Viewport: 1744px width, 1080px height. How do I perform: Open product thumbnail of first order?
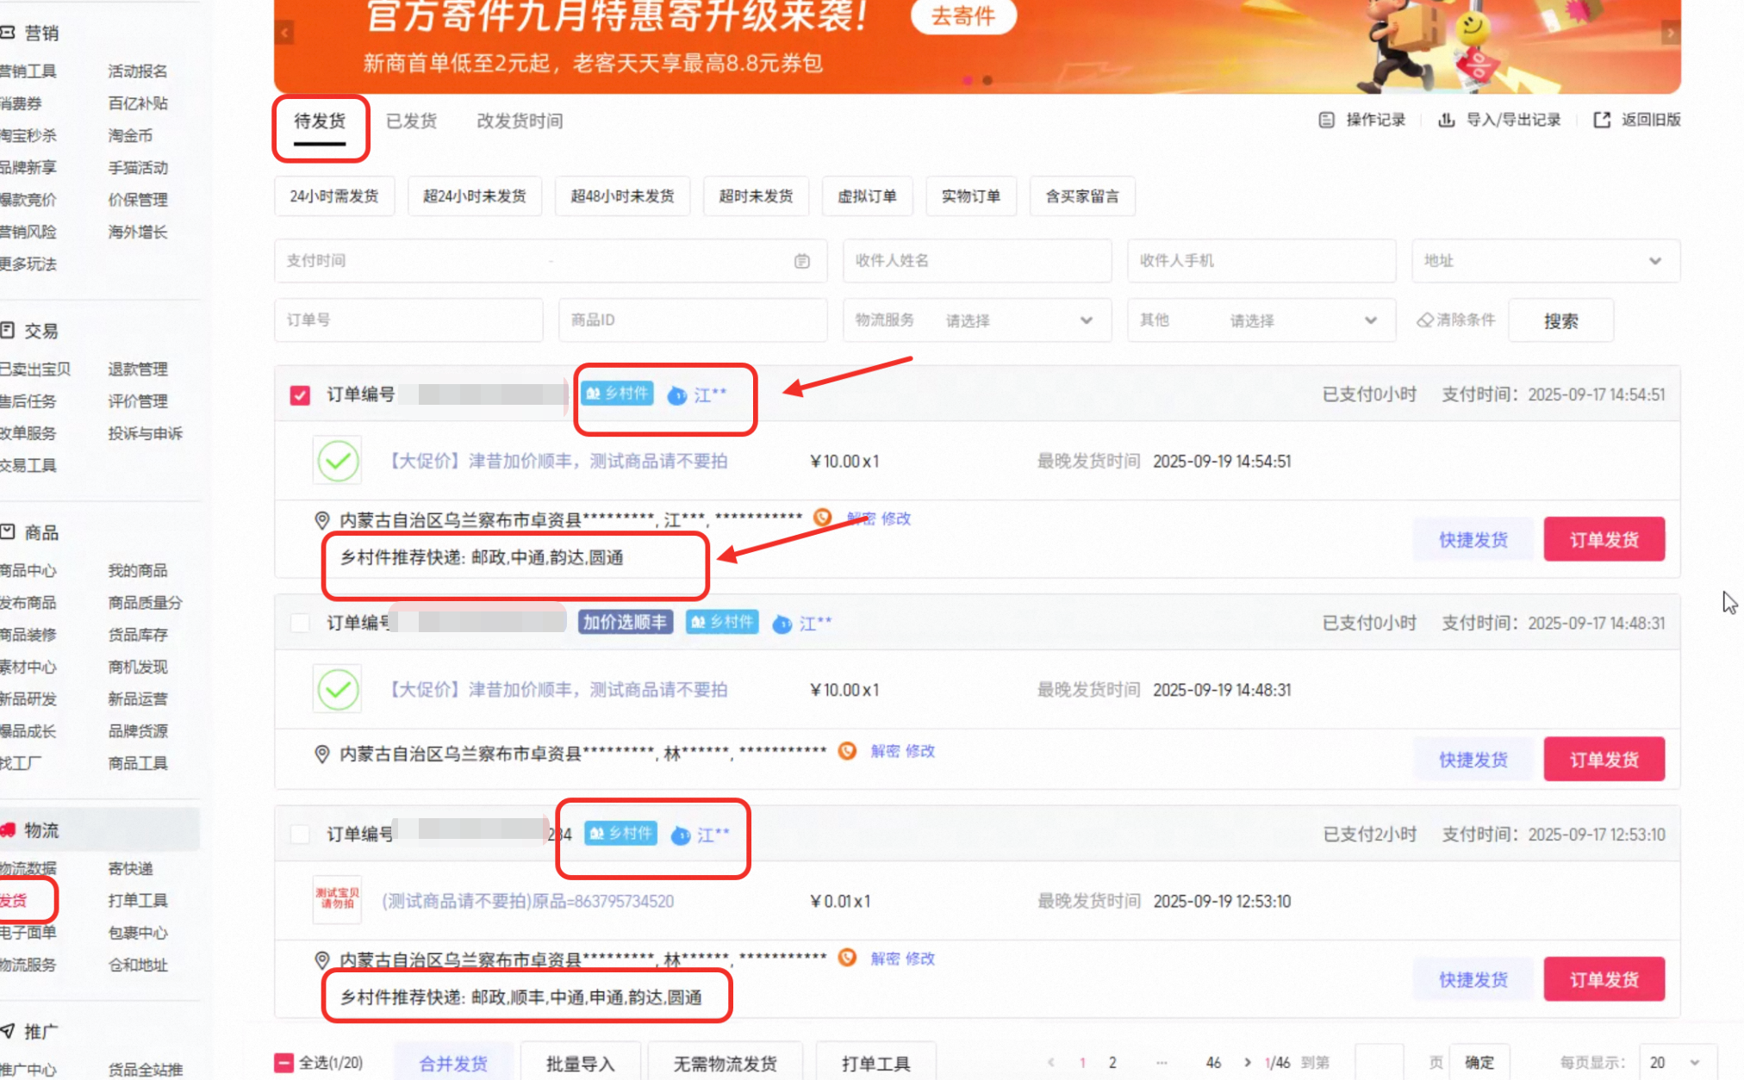(x=338, y=461)
